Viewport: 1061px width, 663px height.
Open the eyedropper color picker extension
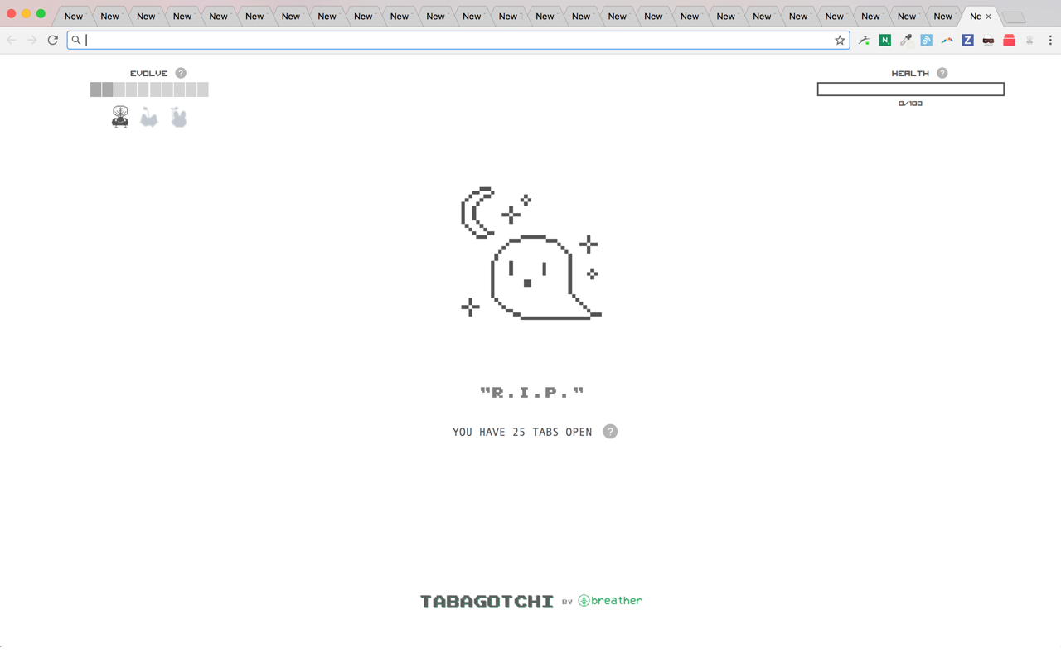[905, 40]
